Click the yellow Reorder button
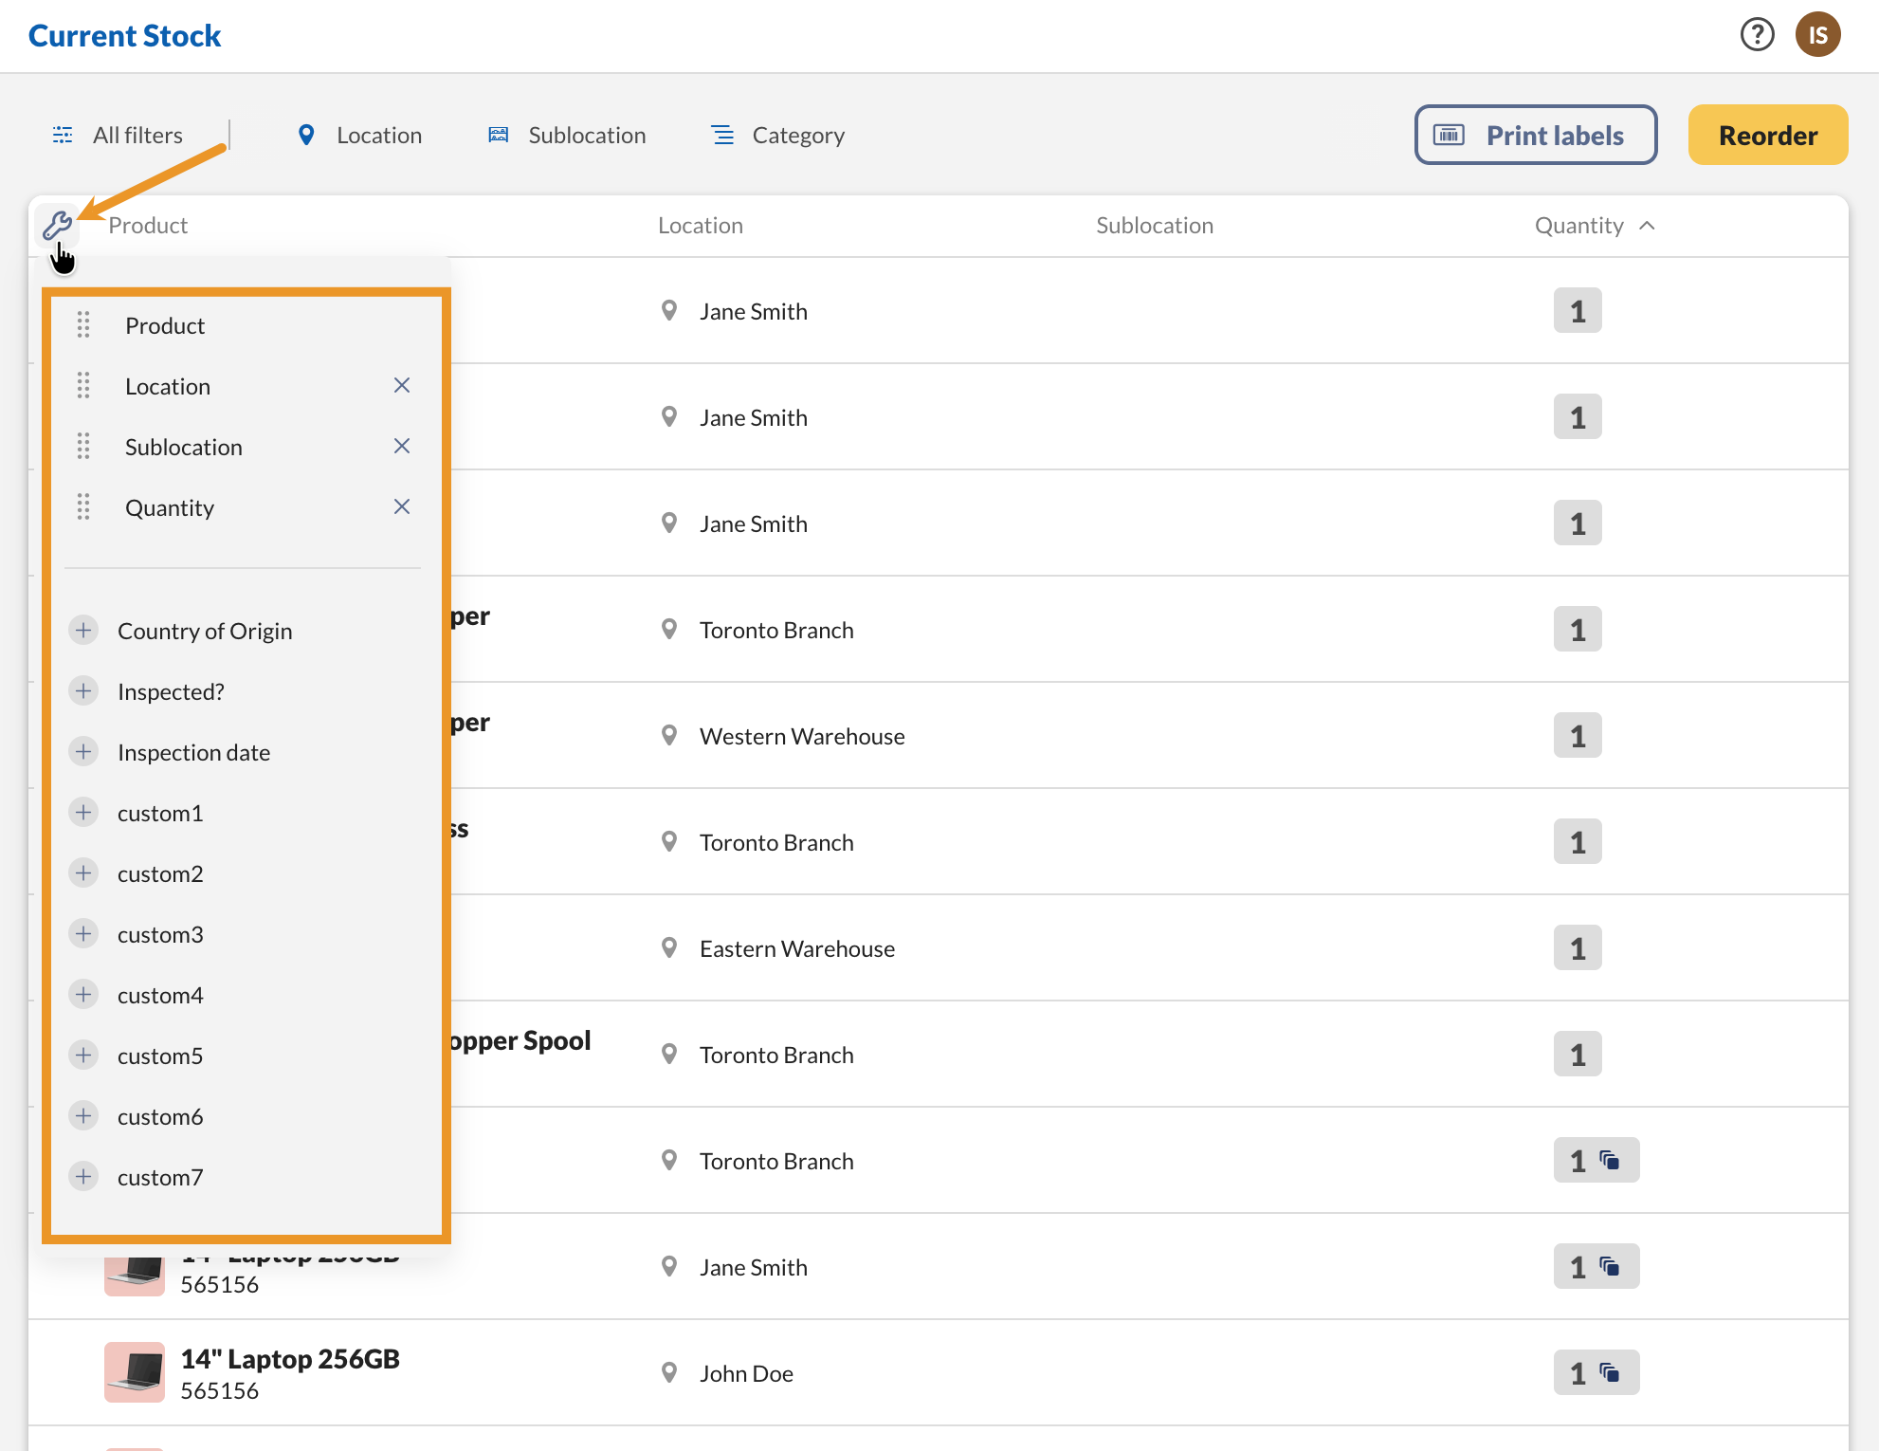The width and height of the screenshot is (1879, 1451). click(x=1767, y=135)
